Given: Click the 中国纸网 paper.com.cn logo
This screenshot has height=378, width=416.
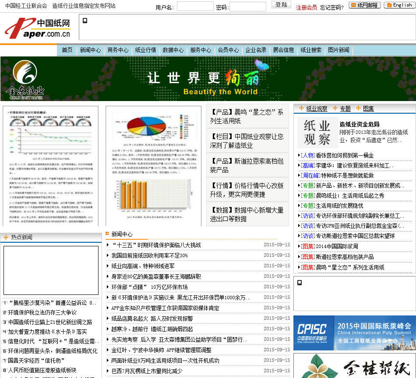Looking at the screenshot, I should click(38, 28).
